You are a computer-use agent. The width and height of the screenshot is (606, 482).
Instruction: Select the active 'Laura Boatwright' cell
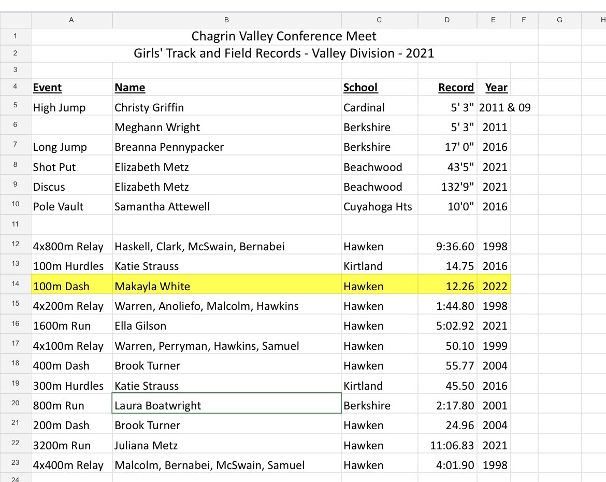226,403
